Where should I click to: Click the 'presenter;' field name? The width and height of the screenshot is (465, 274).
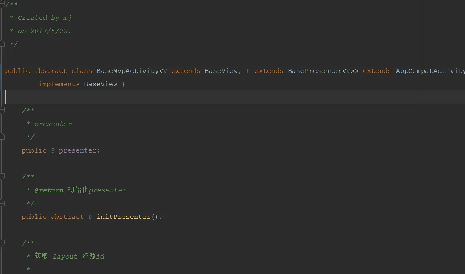coord(79,150)
